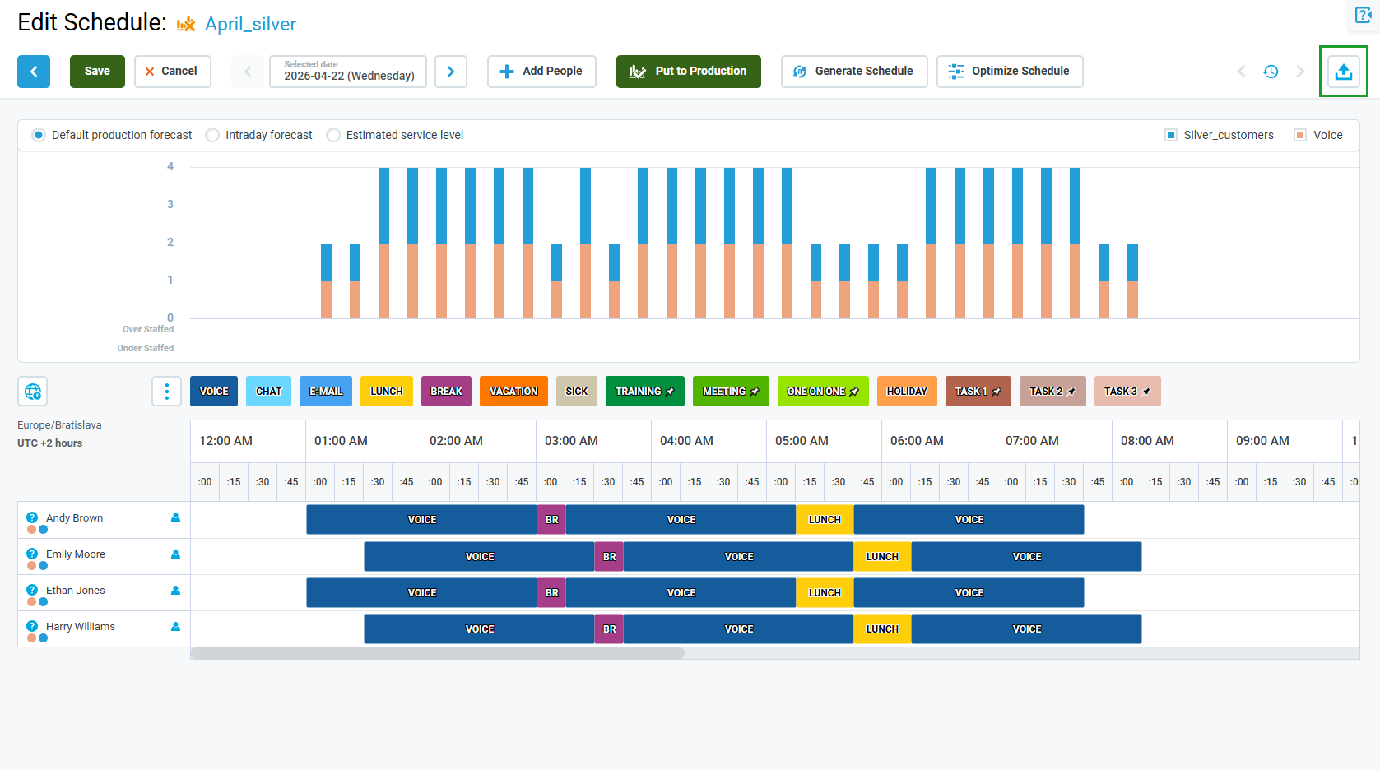Screen dimensions: 1380x770
Task: Select the E-MAIL activity type
Action: 326,392
